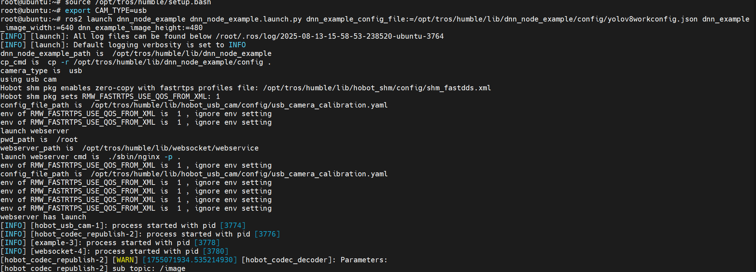Viewport: 756px width, 272px height.
Task: Click the shm_fastdds.xml profiles file path
Action: (x=377, y=88)
